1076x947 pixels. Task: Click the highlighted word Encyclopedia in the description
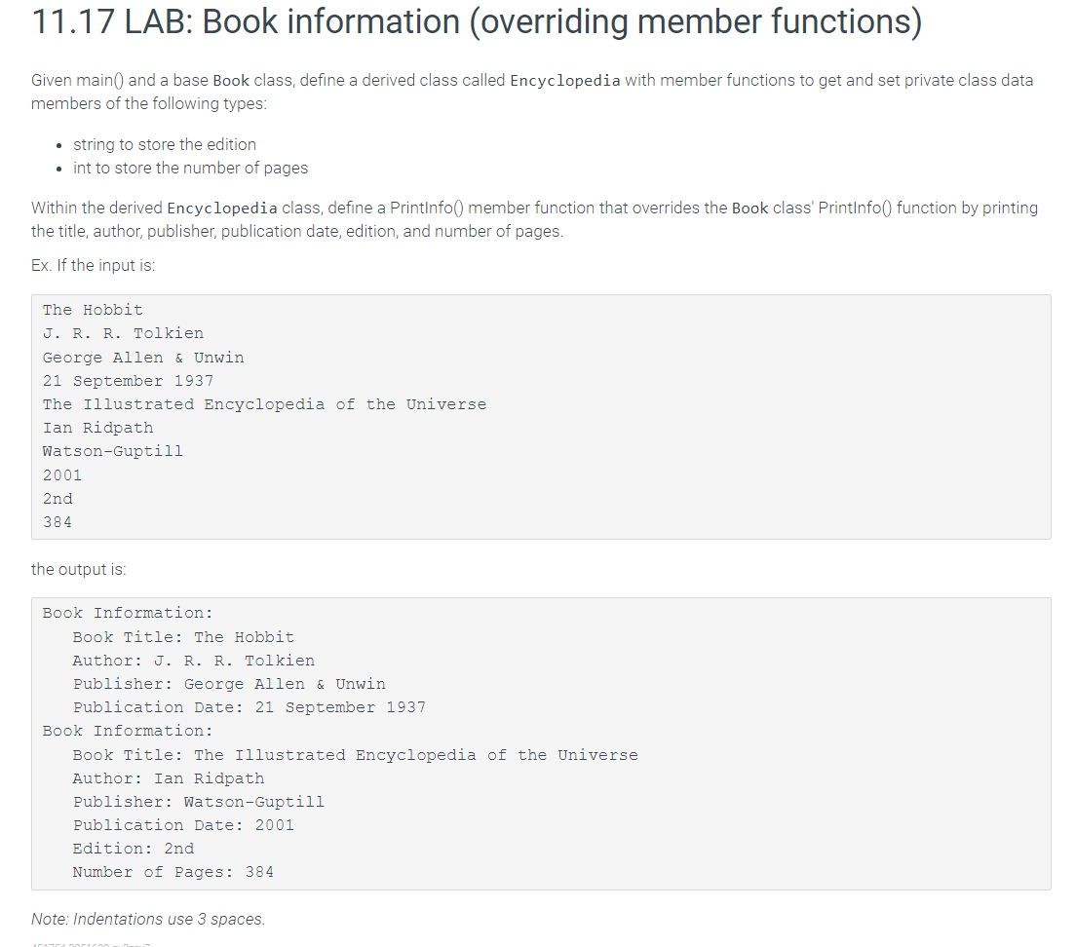pos(564,80)
